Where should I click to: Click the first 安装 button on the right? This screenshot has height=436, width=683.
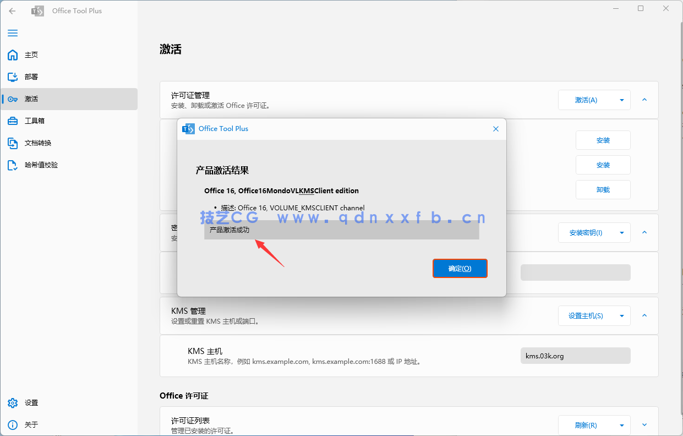pyautogui.click(x=603, y=140)
